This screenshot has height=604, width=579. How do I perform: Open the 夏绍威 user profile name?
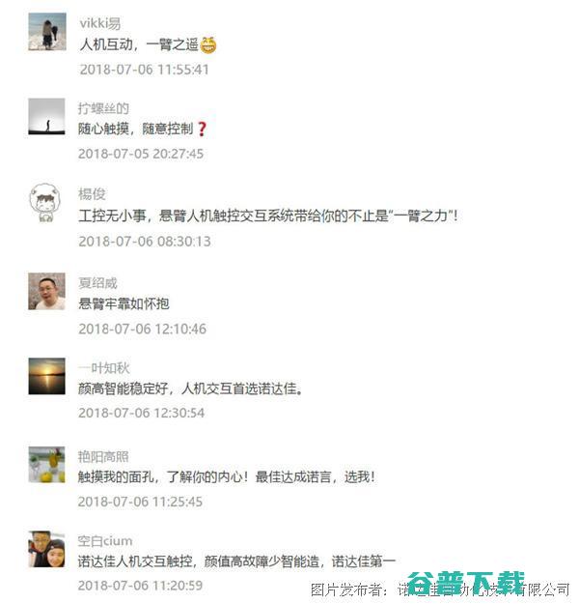pyautogui.click(x=97, y=283)
